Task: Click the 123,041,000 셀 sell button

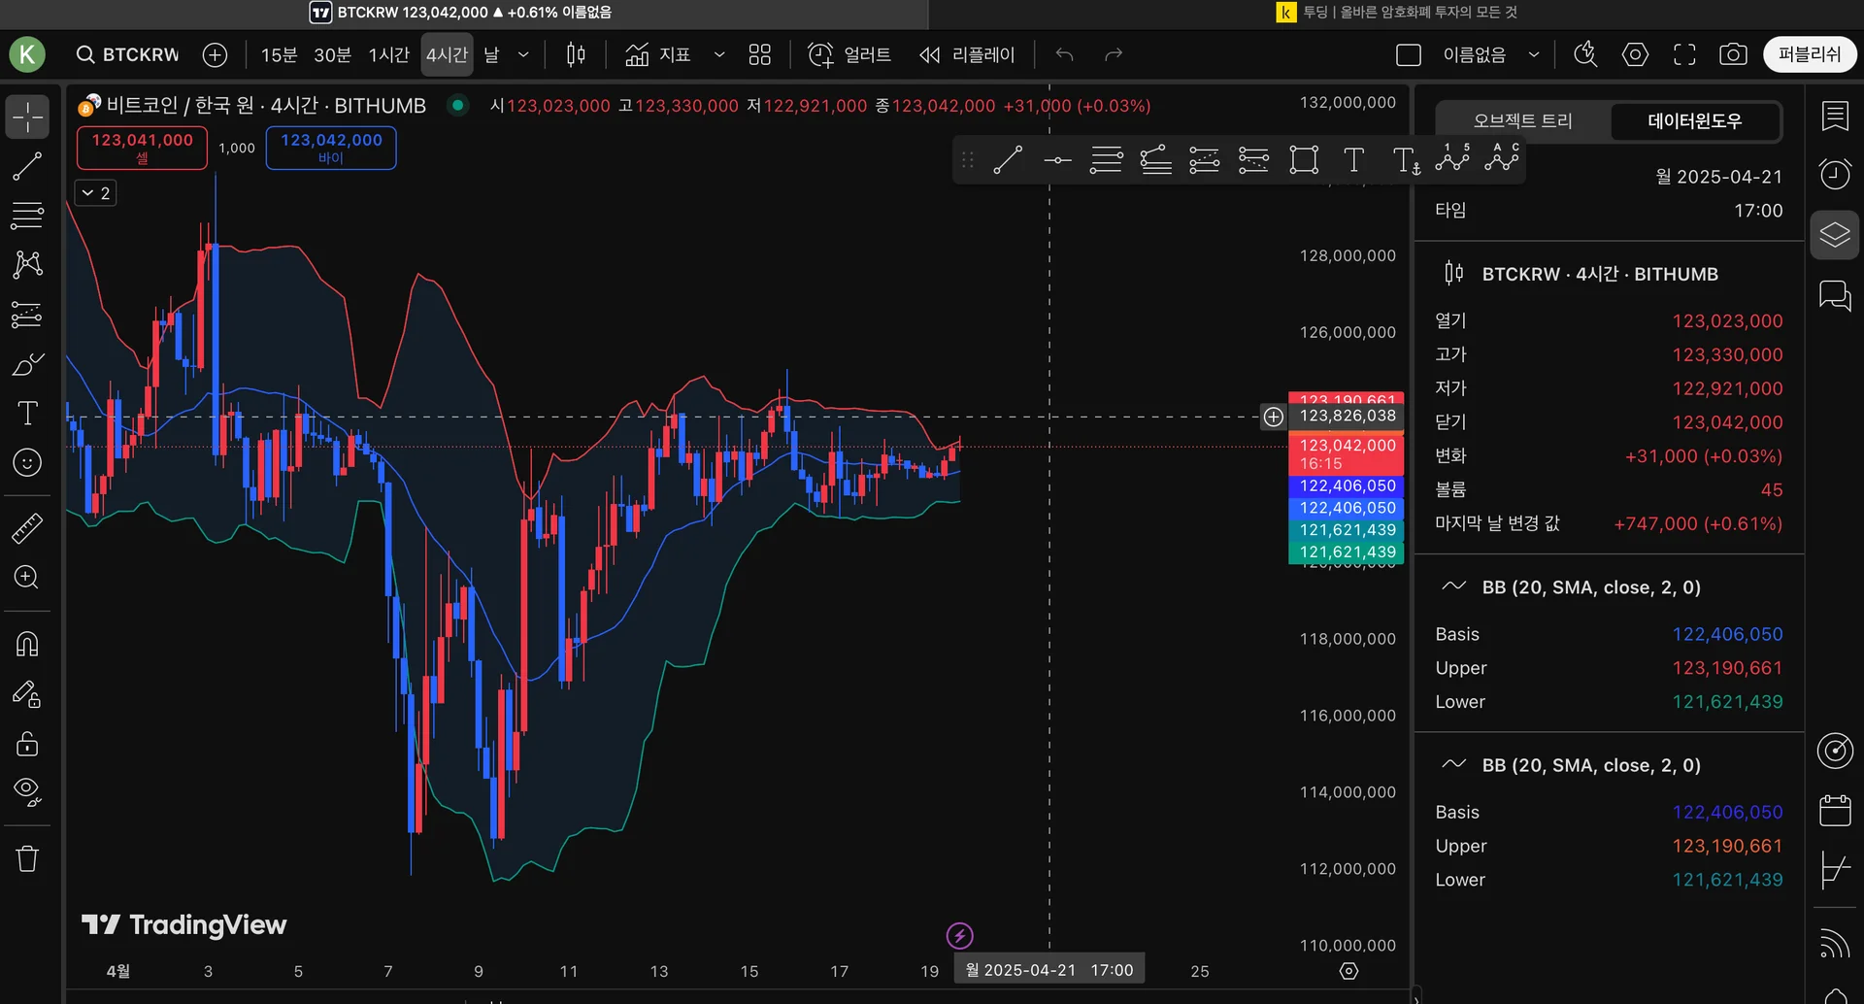Action: point(142,148)
